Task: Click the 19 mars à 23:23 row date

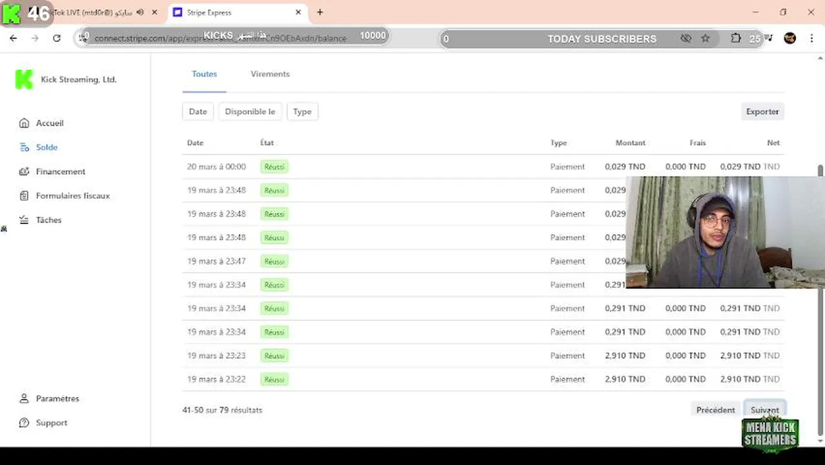Action: tap(216, 356)
